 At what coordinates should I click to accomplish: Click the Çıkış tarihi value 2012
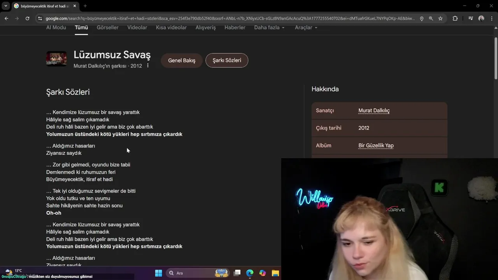pyautogui.click(x=364, y=128)
